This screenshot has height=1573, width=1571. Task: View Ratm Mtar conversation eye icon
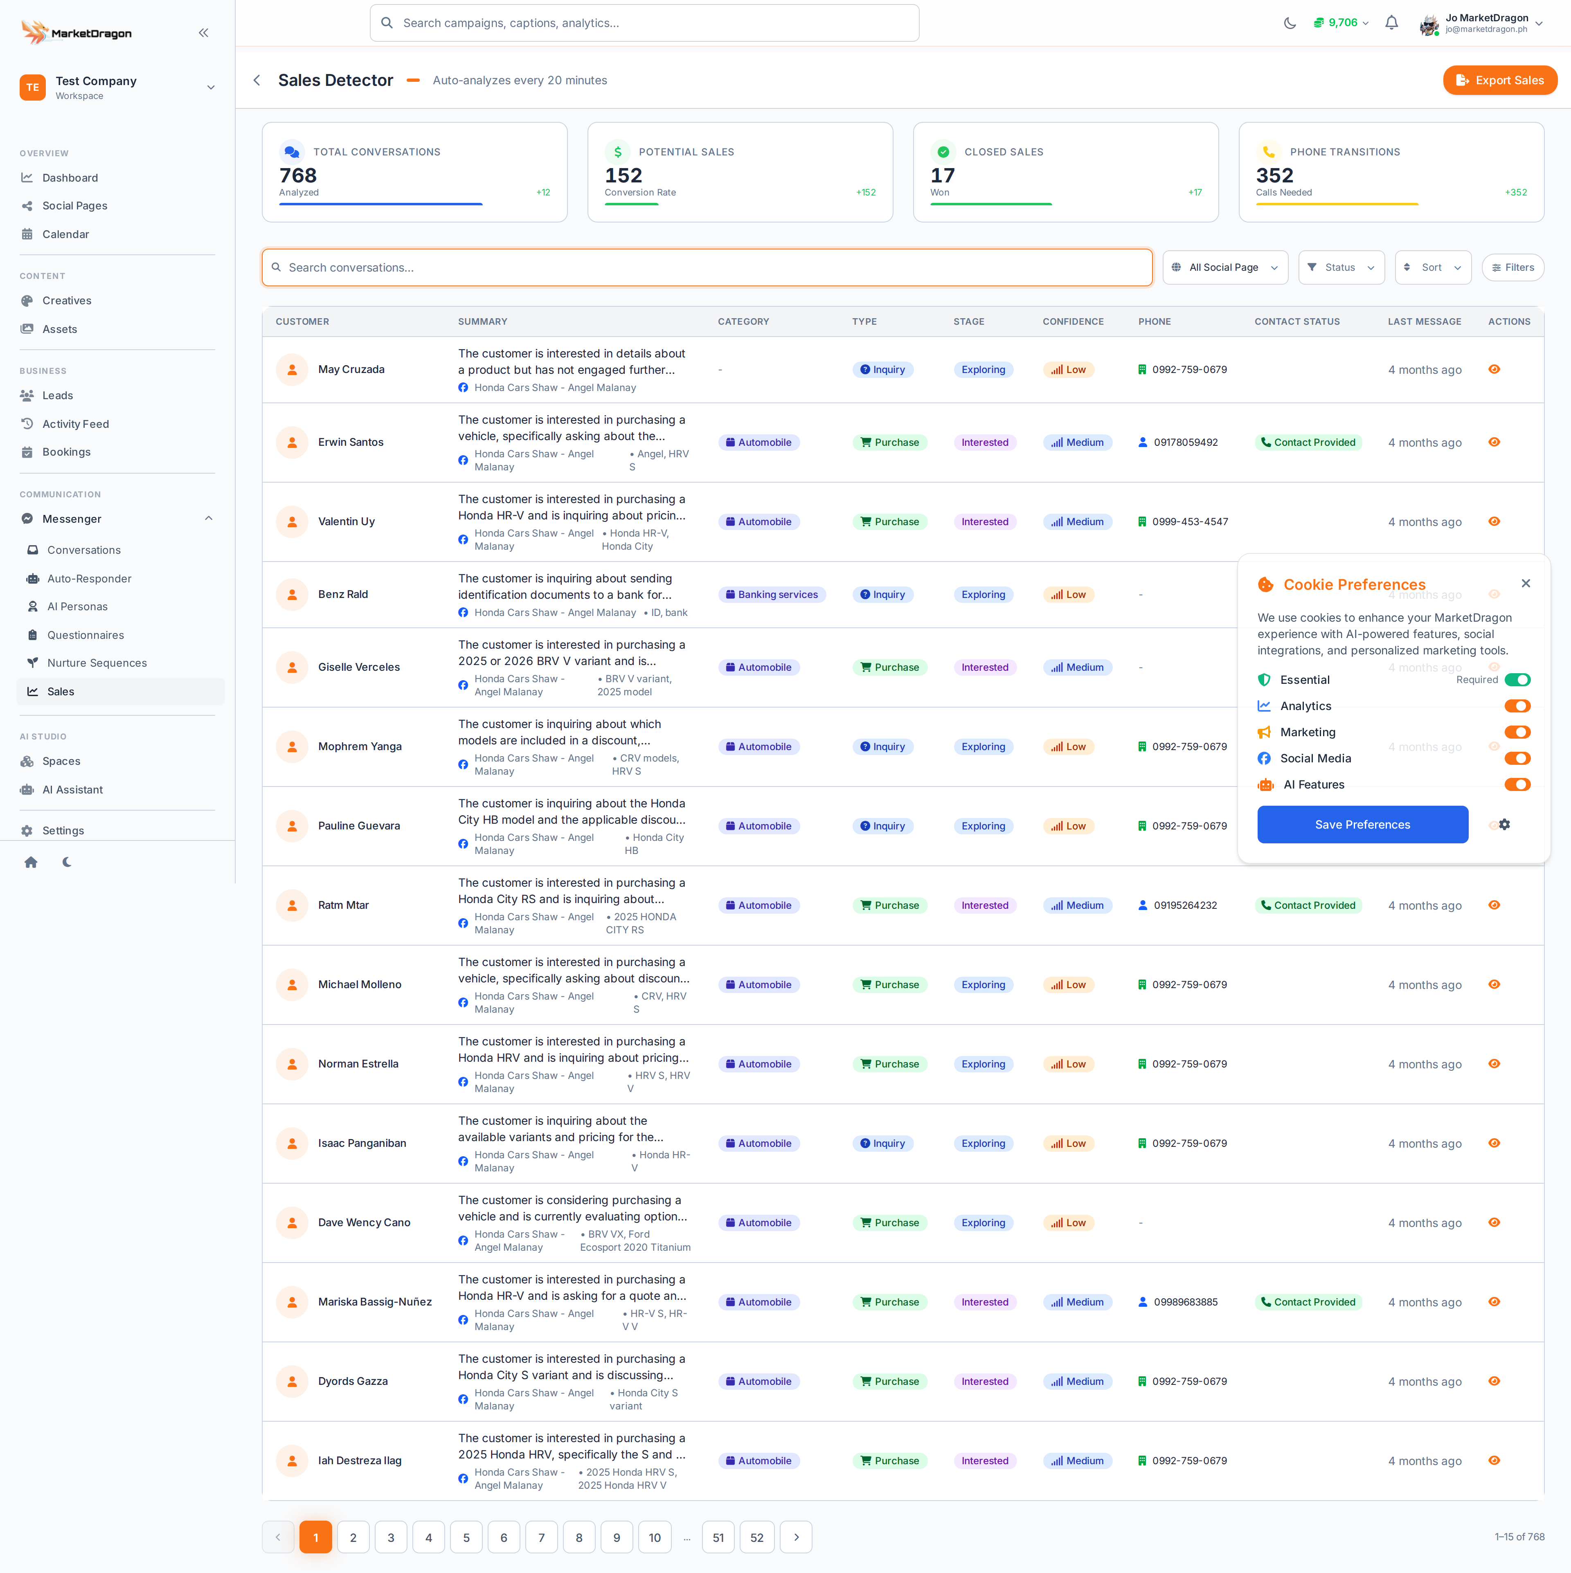(1494, 906)
